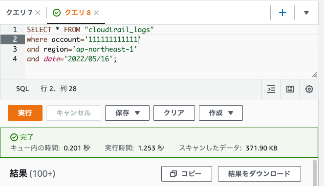324x186 pixels.
Task: Switch to the クエリ 7 tab
Action: tap(19, 13)
